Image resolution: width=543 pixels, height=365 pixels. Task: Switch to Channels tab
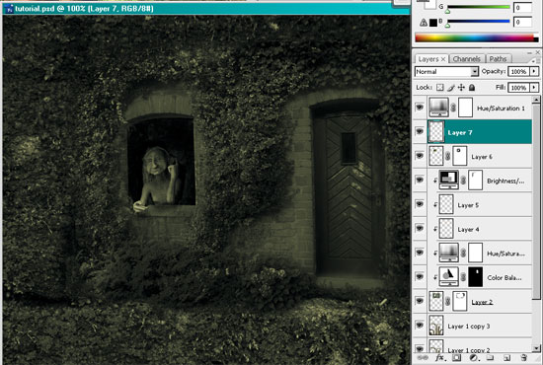click(466, 59)
